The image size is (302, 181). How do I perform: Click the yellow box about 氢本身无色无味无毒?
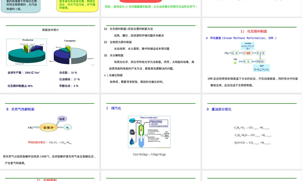(x=77, y=6)
